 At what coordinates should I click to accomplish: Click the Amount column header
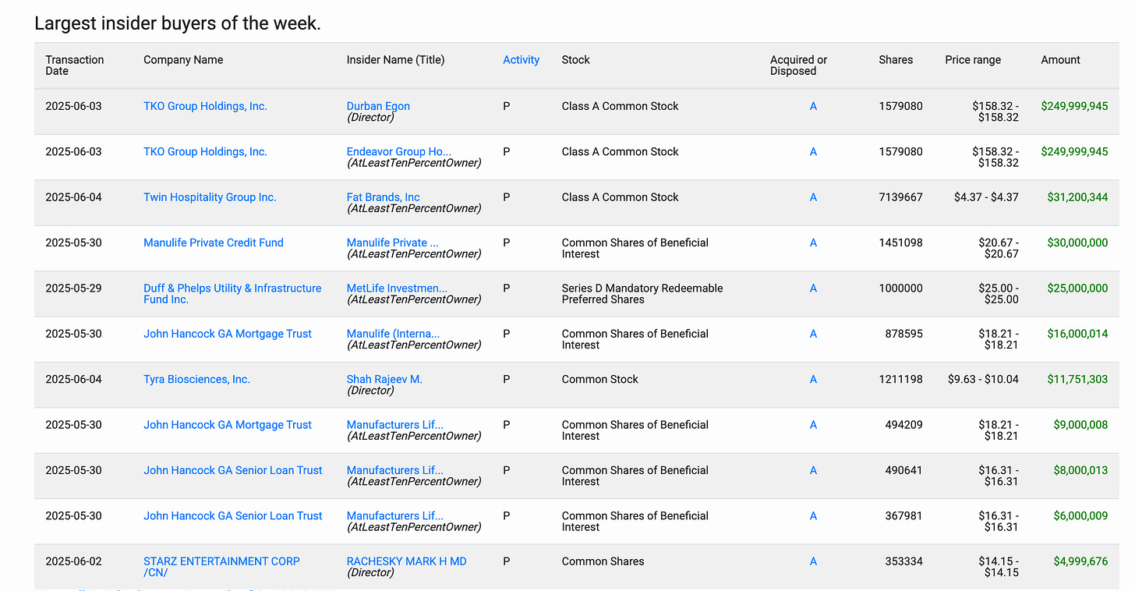point(1060,60)
